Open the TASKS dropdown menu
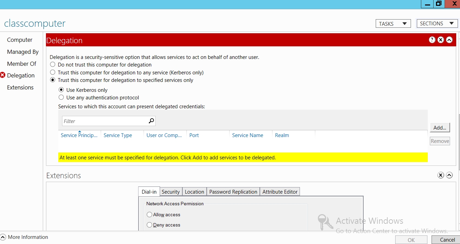 click(393, 24)
